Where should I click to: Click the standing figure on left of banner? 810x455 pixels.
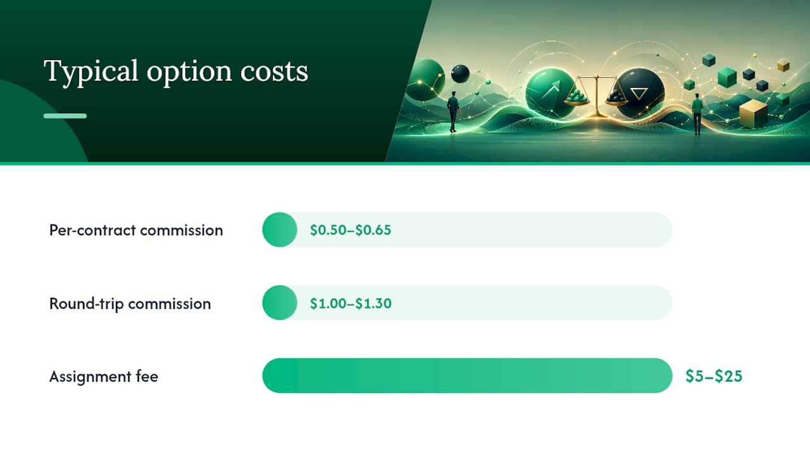coord(453,111)
